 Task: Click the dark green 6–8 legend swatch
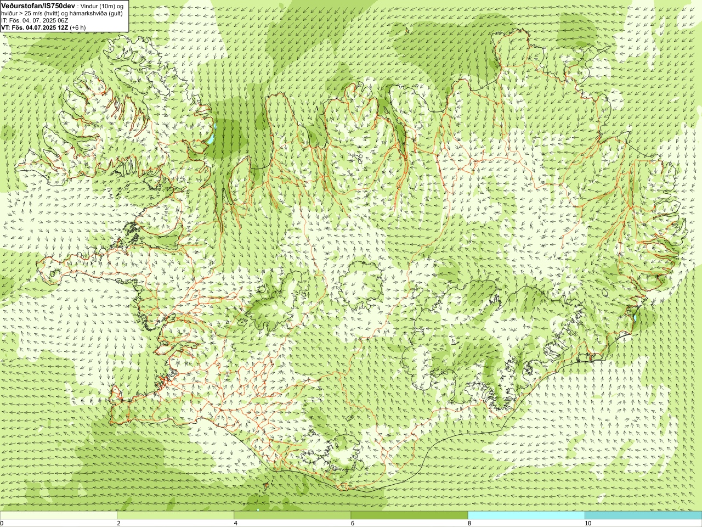409,515
